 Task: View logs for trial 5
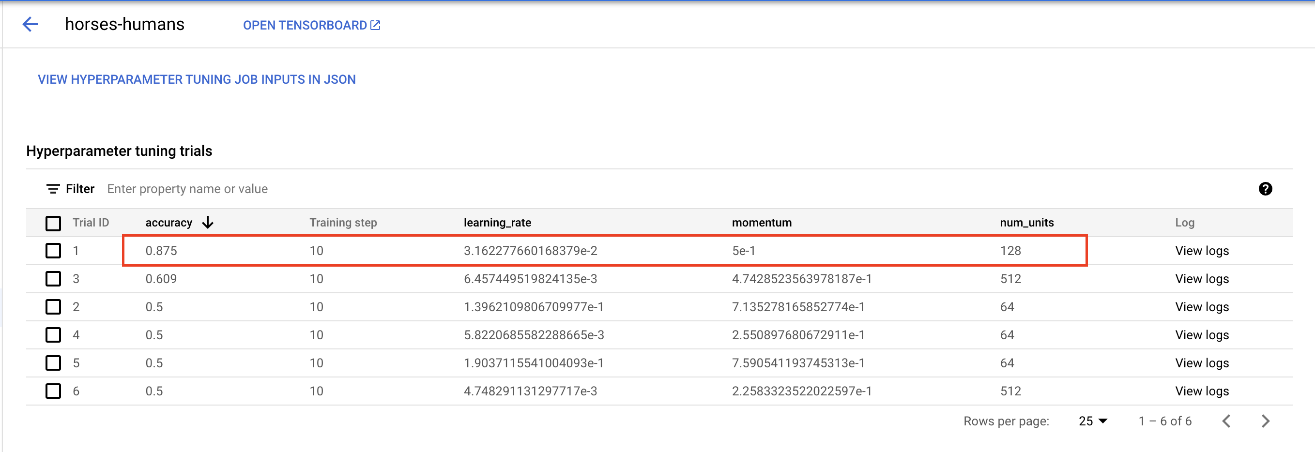[1202, 363]
